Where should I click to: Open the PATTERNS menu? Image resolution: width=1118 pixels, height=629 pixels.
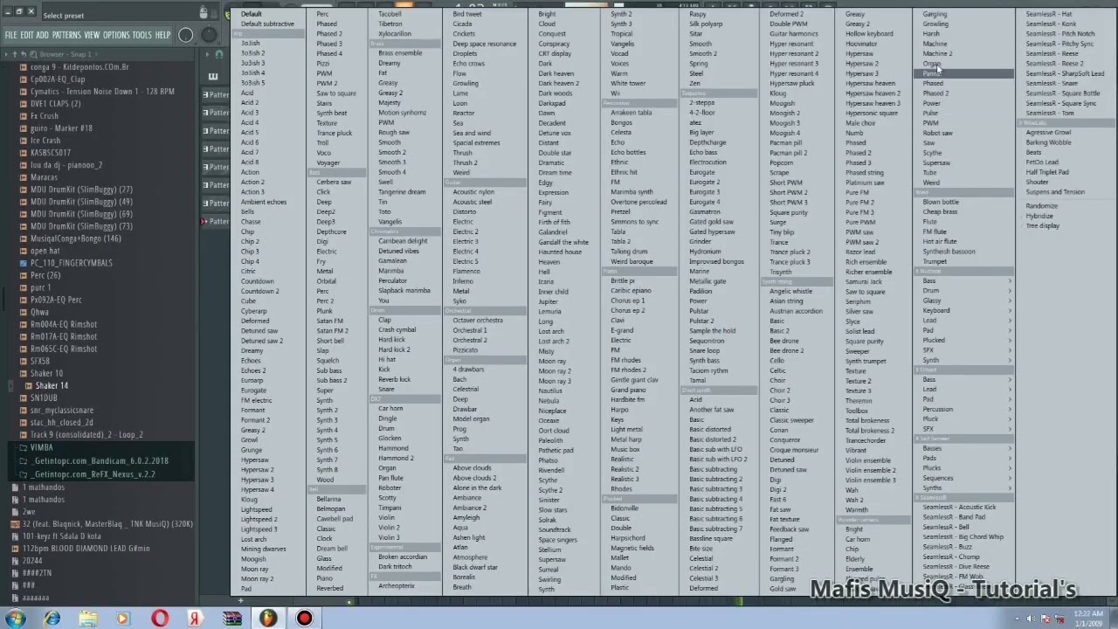click(x=66, y=35)
